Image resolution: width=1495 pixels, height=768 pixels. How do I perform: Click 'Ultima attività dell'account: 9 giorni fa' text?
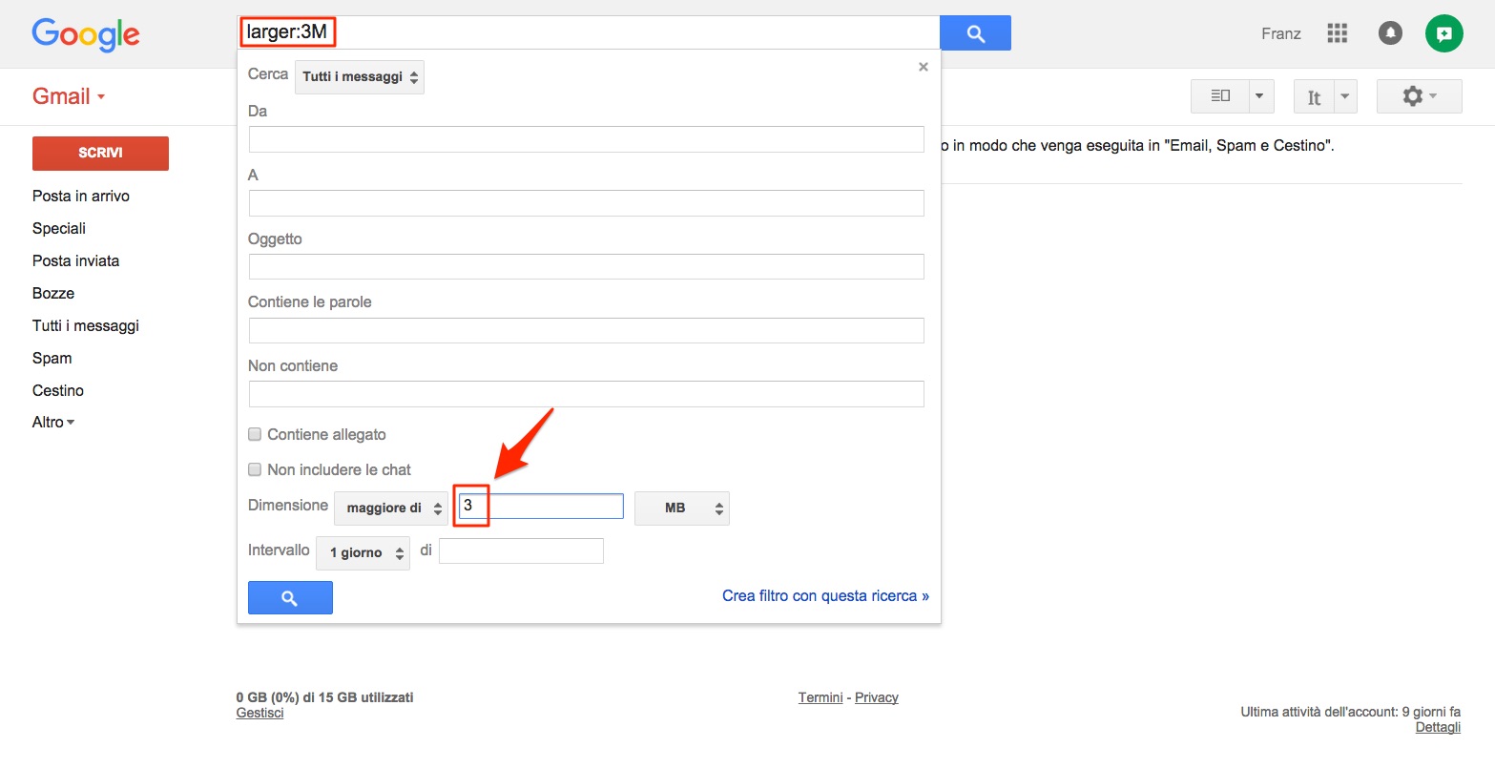point(1351,712)
